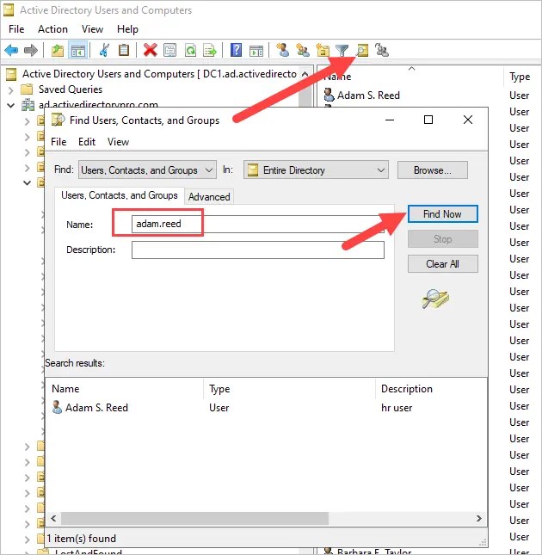Open the Find dialog's File menu
The height and width of the screenshot is (555, 542).
pos(59,142)
